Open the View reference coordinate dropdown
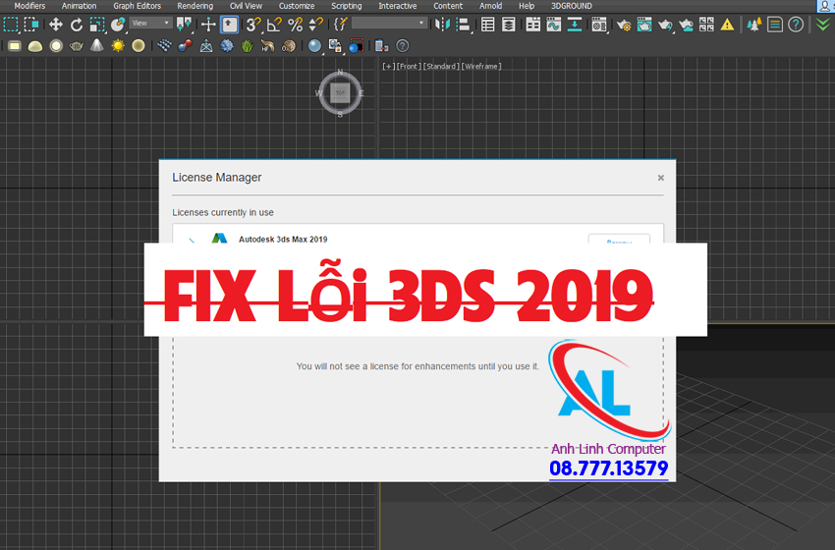 [151, 24]
